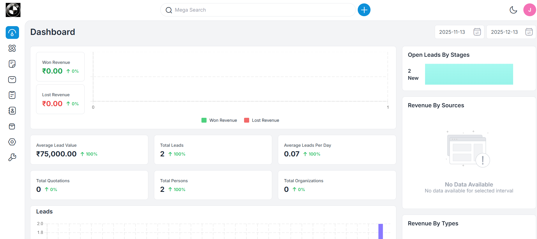Screen dimensions: 537x239
Task: Click the Revenue By Sources heading
Action: coord(436,105)
